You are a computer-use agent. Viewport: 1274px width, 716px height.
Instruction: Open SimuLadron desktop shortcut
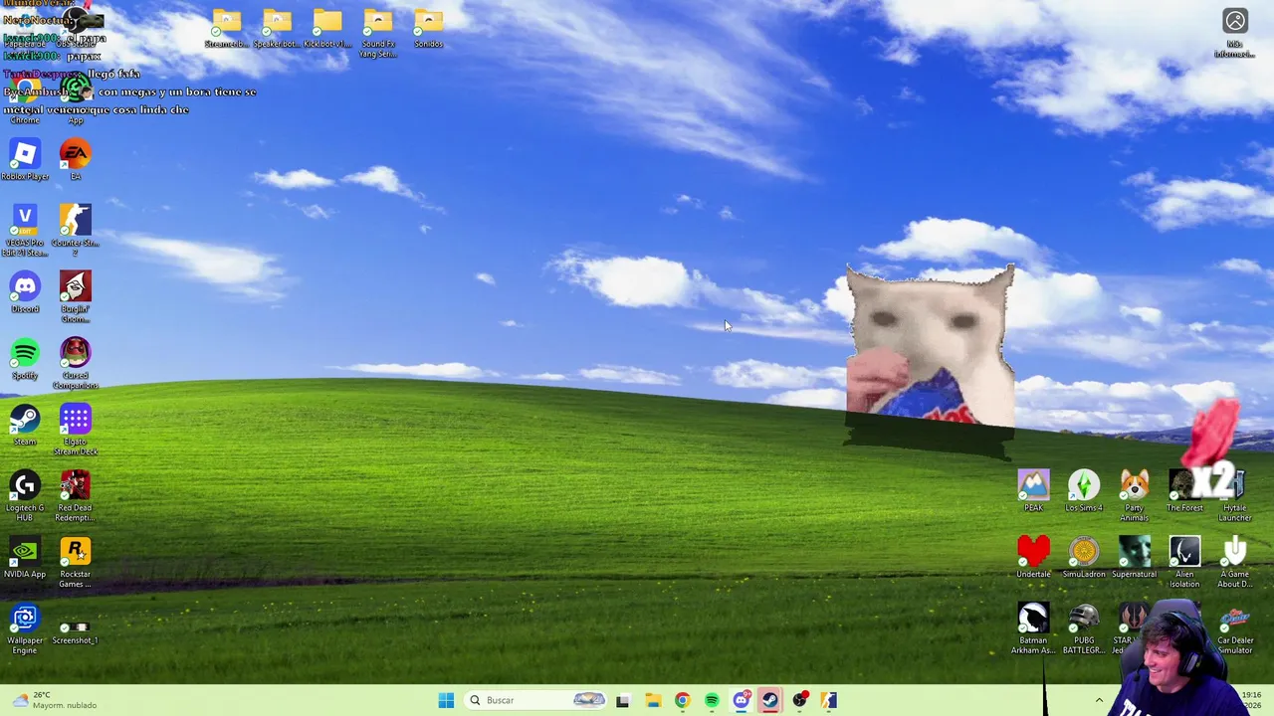[x=1084, y=557]
